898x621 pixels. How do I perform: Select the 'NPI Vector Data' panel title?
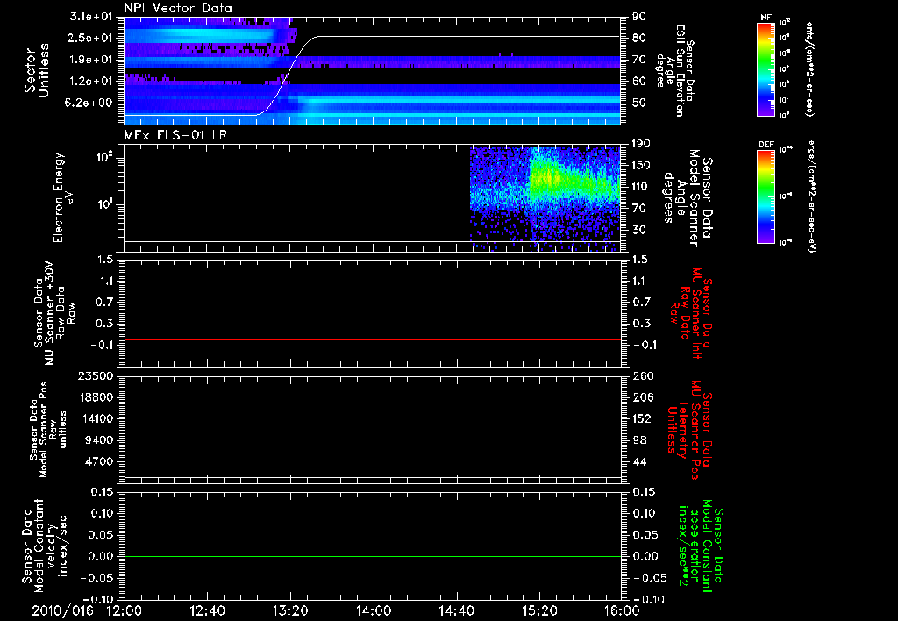[178, 8]
